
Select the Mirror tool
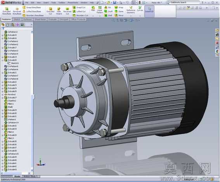pos(119,15)
